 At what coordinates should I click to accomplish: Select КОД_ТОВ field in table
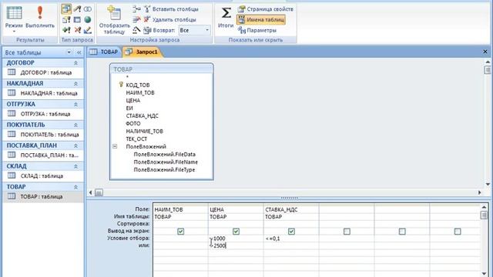(x=138, y=85)
